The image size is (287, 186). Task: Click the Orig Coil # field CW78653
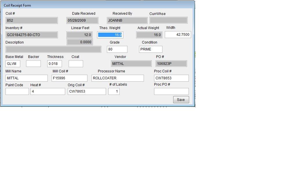click(87, 91)
